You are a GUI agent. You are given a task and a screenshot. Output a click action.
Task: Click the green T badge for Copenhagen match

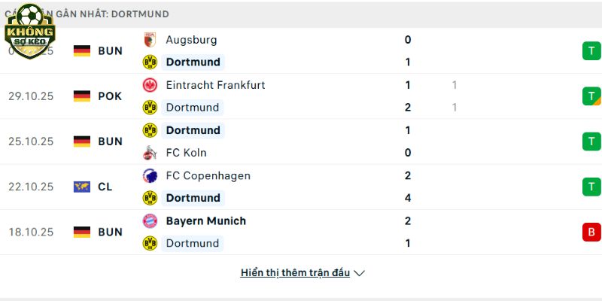pos(591,187)
